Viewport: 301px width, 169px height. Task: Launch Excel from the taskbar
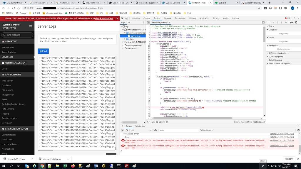(65, 166)
